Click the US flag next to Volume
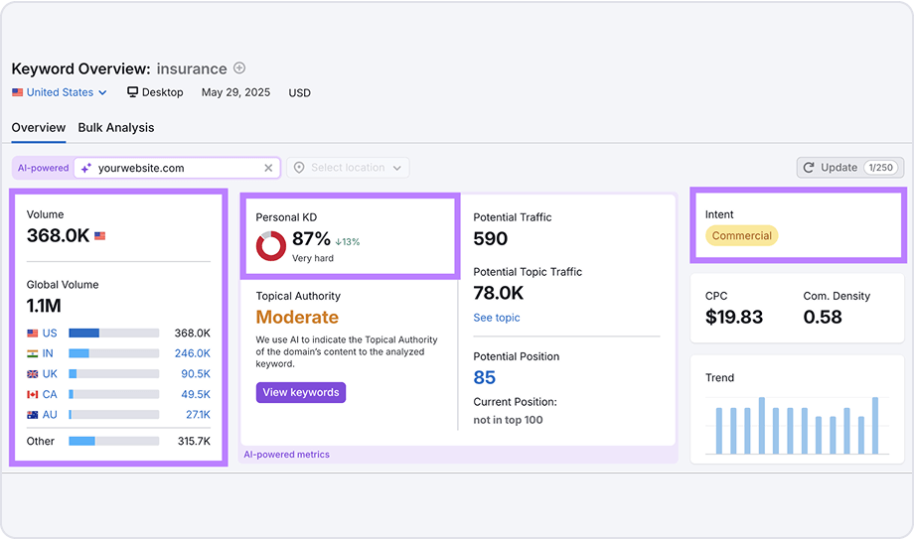The image size is (914, 539). 99,236
